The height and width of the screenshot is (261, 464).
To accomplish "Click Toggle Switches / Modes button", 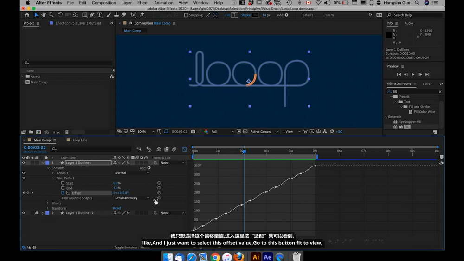I will click(131, 248).
